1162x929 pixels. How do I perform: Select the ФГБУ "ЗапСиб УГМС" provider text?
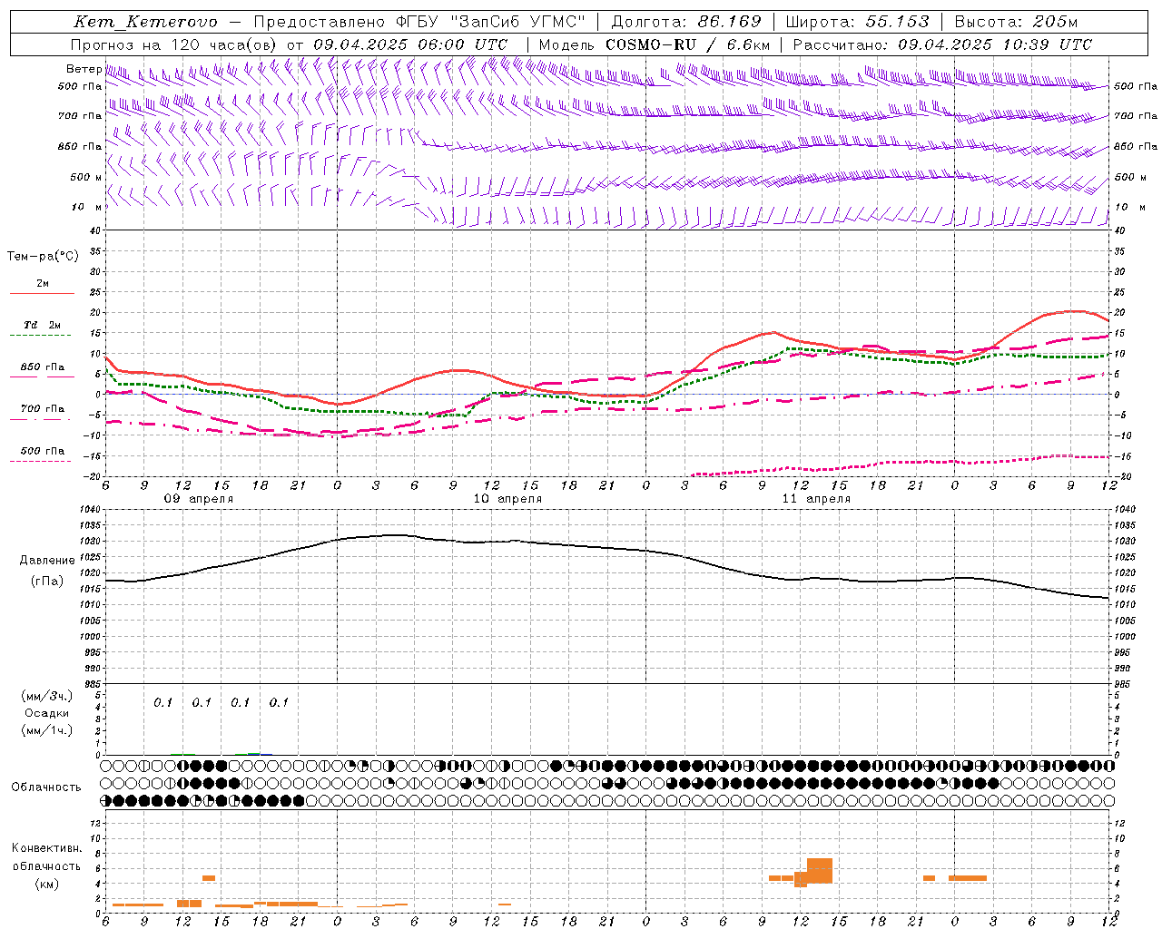(492, 22)
